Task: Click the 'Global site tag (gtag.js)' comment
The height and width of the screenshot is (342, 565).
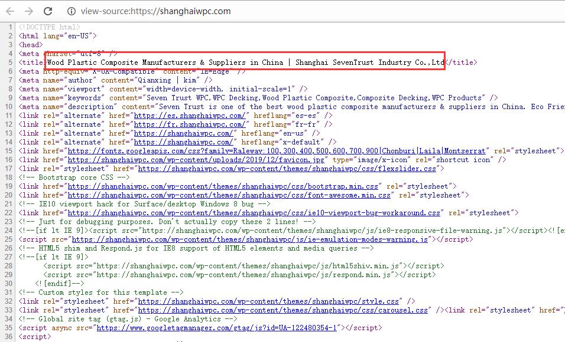Action: tap(128, 319)
